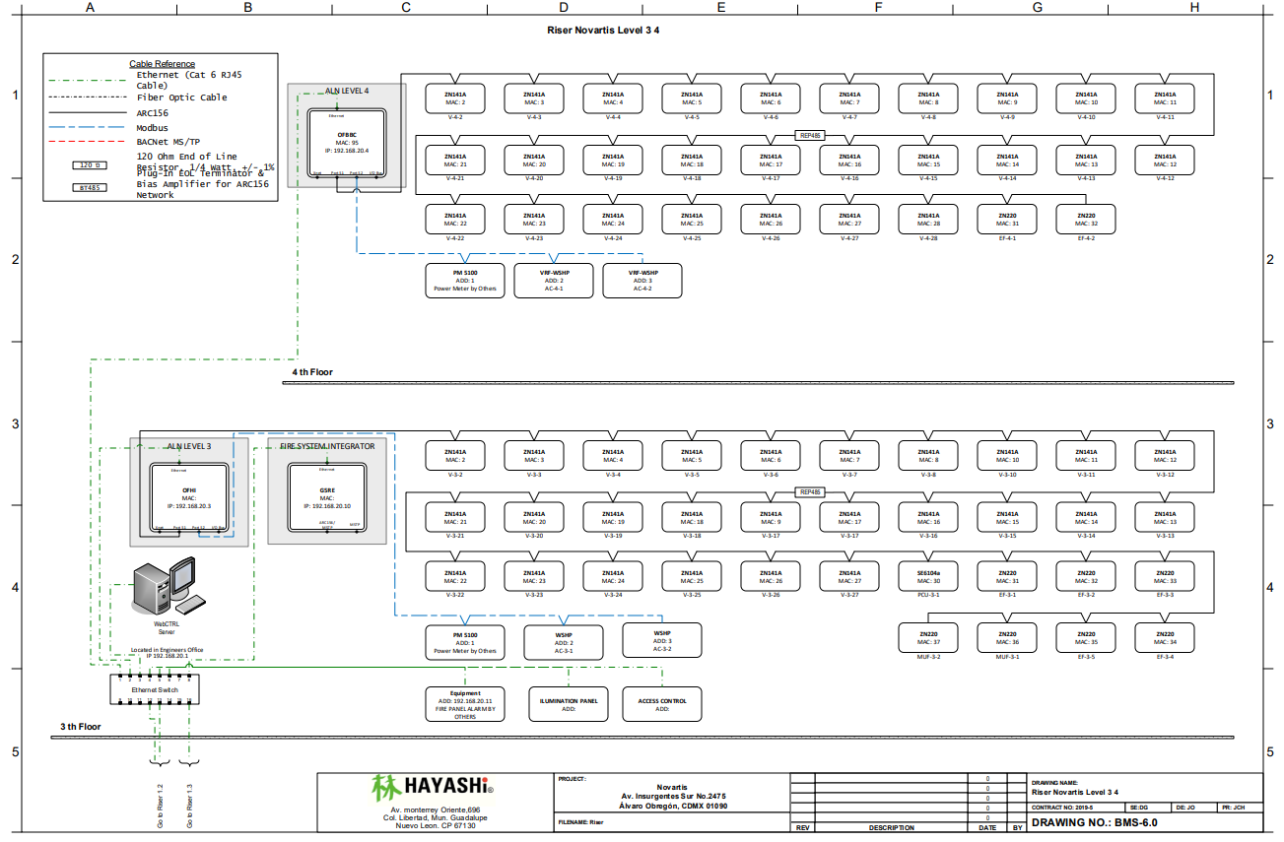Select the GSRE fire system integrator module
Viewport: 1284px width, 842px height.
(327, 497)
